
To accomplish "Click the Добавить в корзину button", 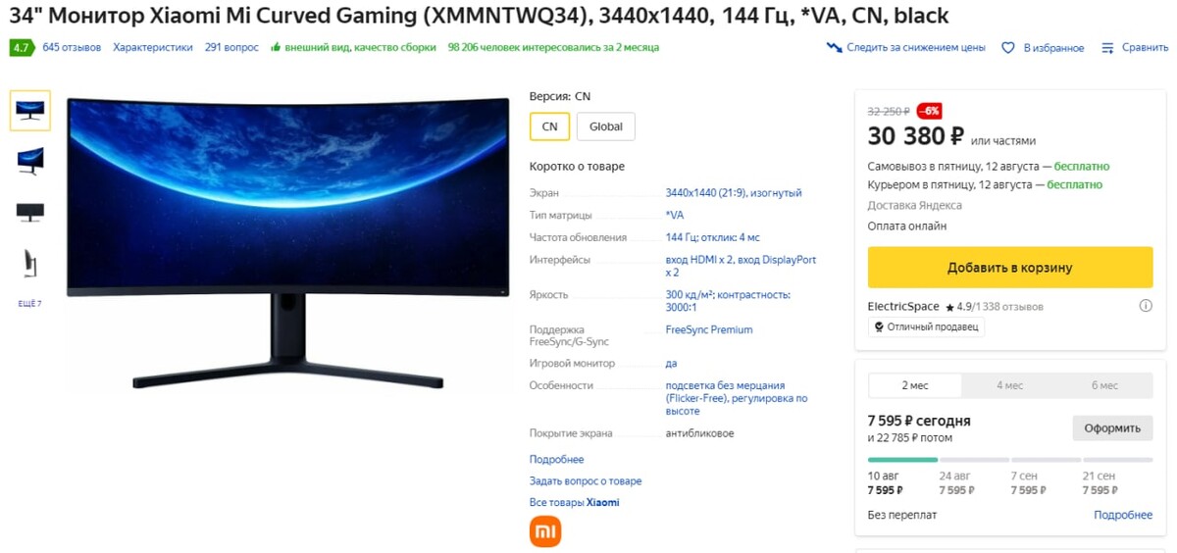I will (1010, 268).
